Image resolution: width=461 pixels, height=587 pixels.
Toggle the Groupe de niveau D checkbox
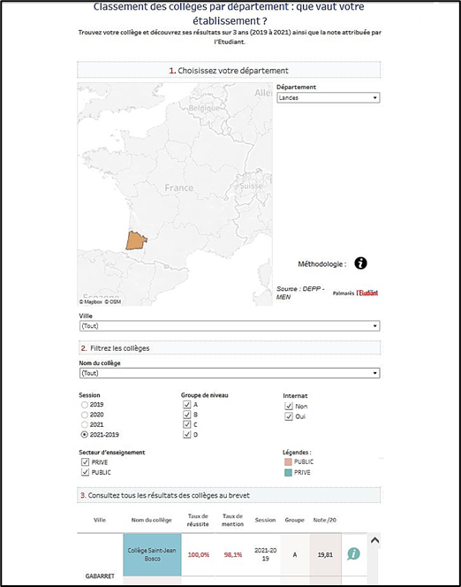pos(187,435)
